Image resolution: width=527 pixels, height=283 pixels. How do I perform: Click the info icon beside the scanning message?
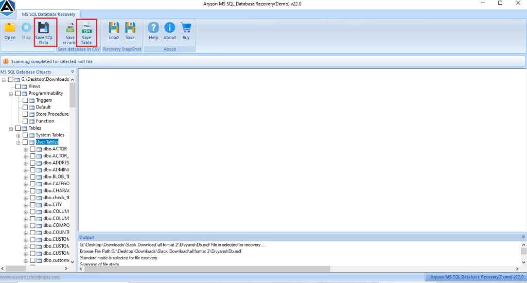coord(6,61)
